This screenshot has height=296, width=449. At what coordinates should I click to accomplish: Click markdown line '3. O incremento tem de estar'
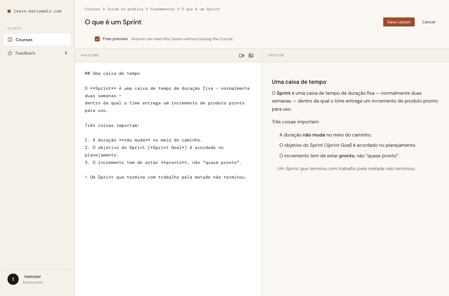point(163,163)
